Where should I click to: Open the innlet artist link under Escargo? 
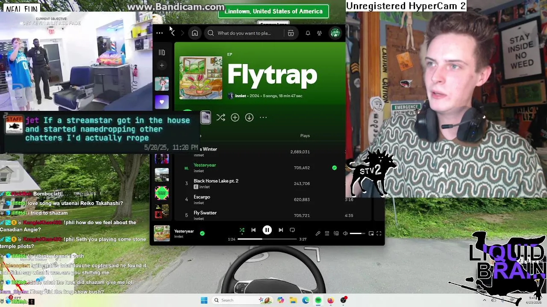(199, 203)
